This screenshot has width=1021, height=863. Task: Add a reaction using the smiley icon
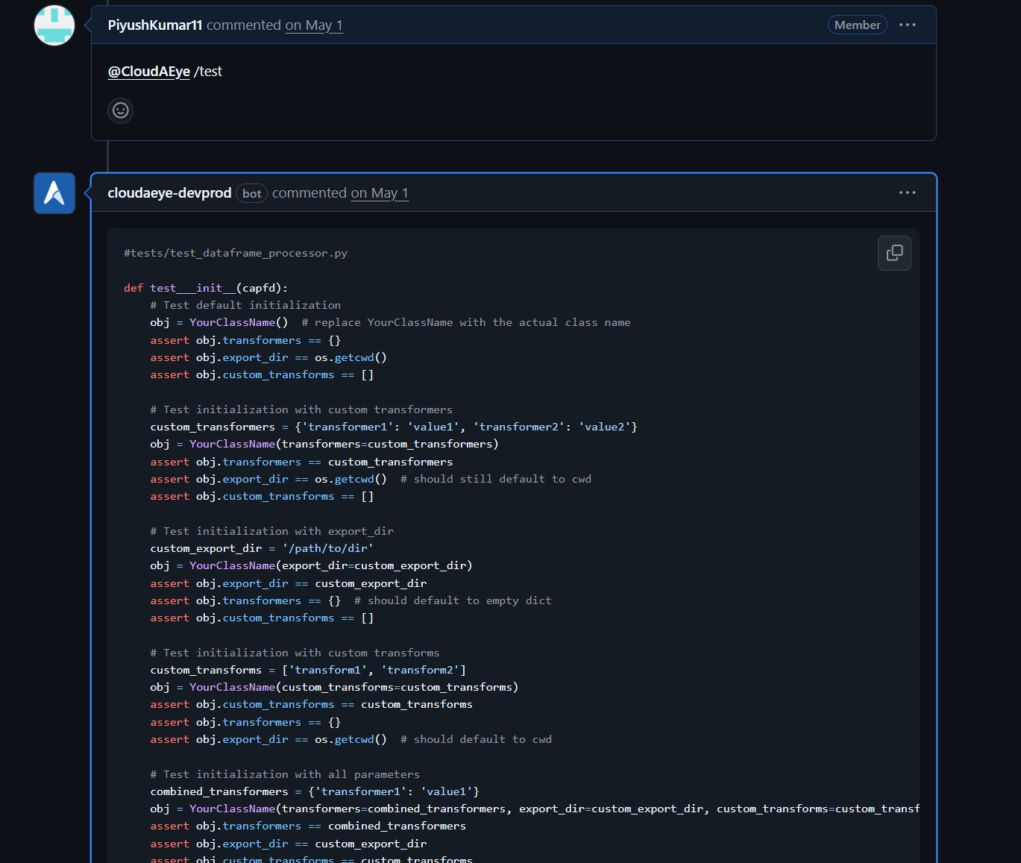tap(120, 110)
